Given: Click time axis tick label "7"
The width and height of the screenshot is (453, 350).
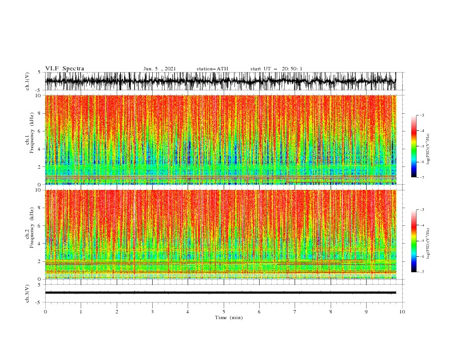Looking at the screenshot, I should point(295,312).
